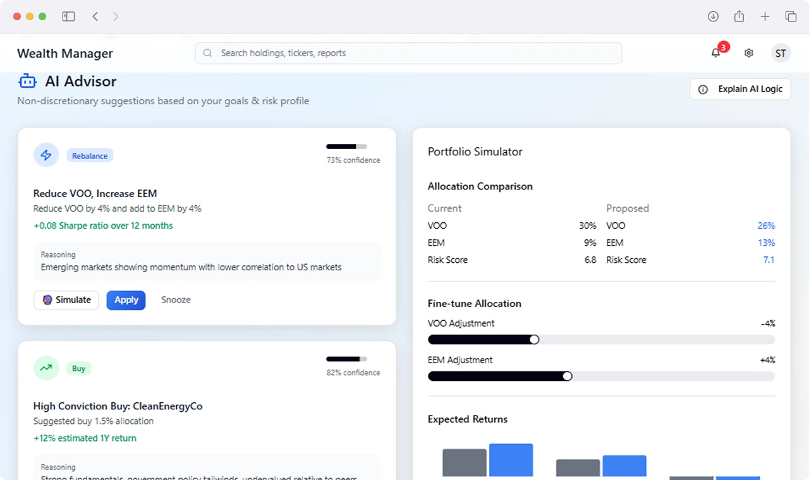Click the VOO Adjustment slider handle
Image resolution: width=809 pixels, height=480 pixels.
(x=534, y=340)
